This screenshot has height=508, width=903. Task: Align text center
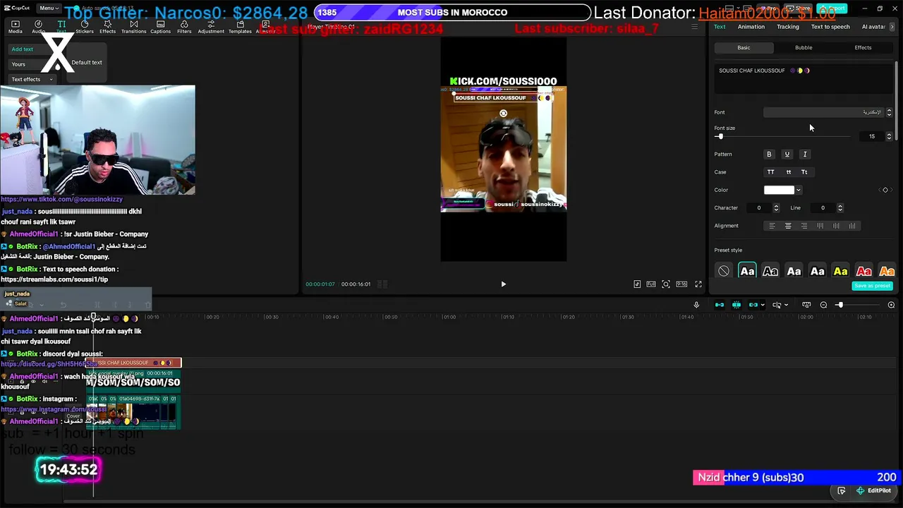pyautogui.click(x=788, y=226)
